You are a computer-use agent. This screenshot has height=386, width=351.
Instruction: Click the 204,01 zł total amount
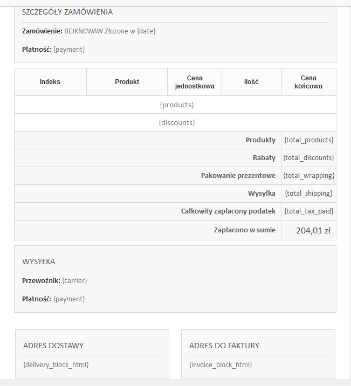[313, 231]
